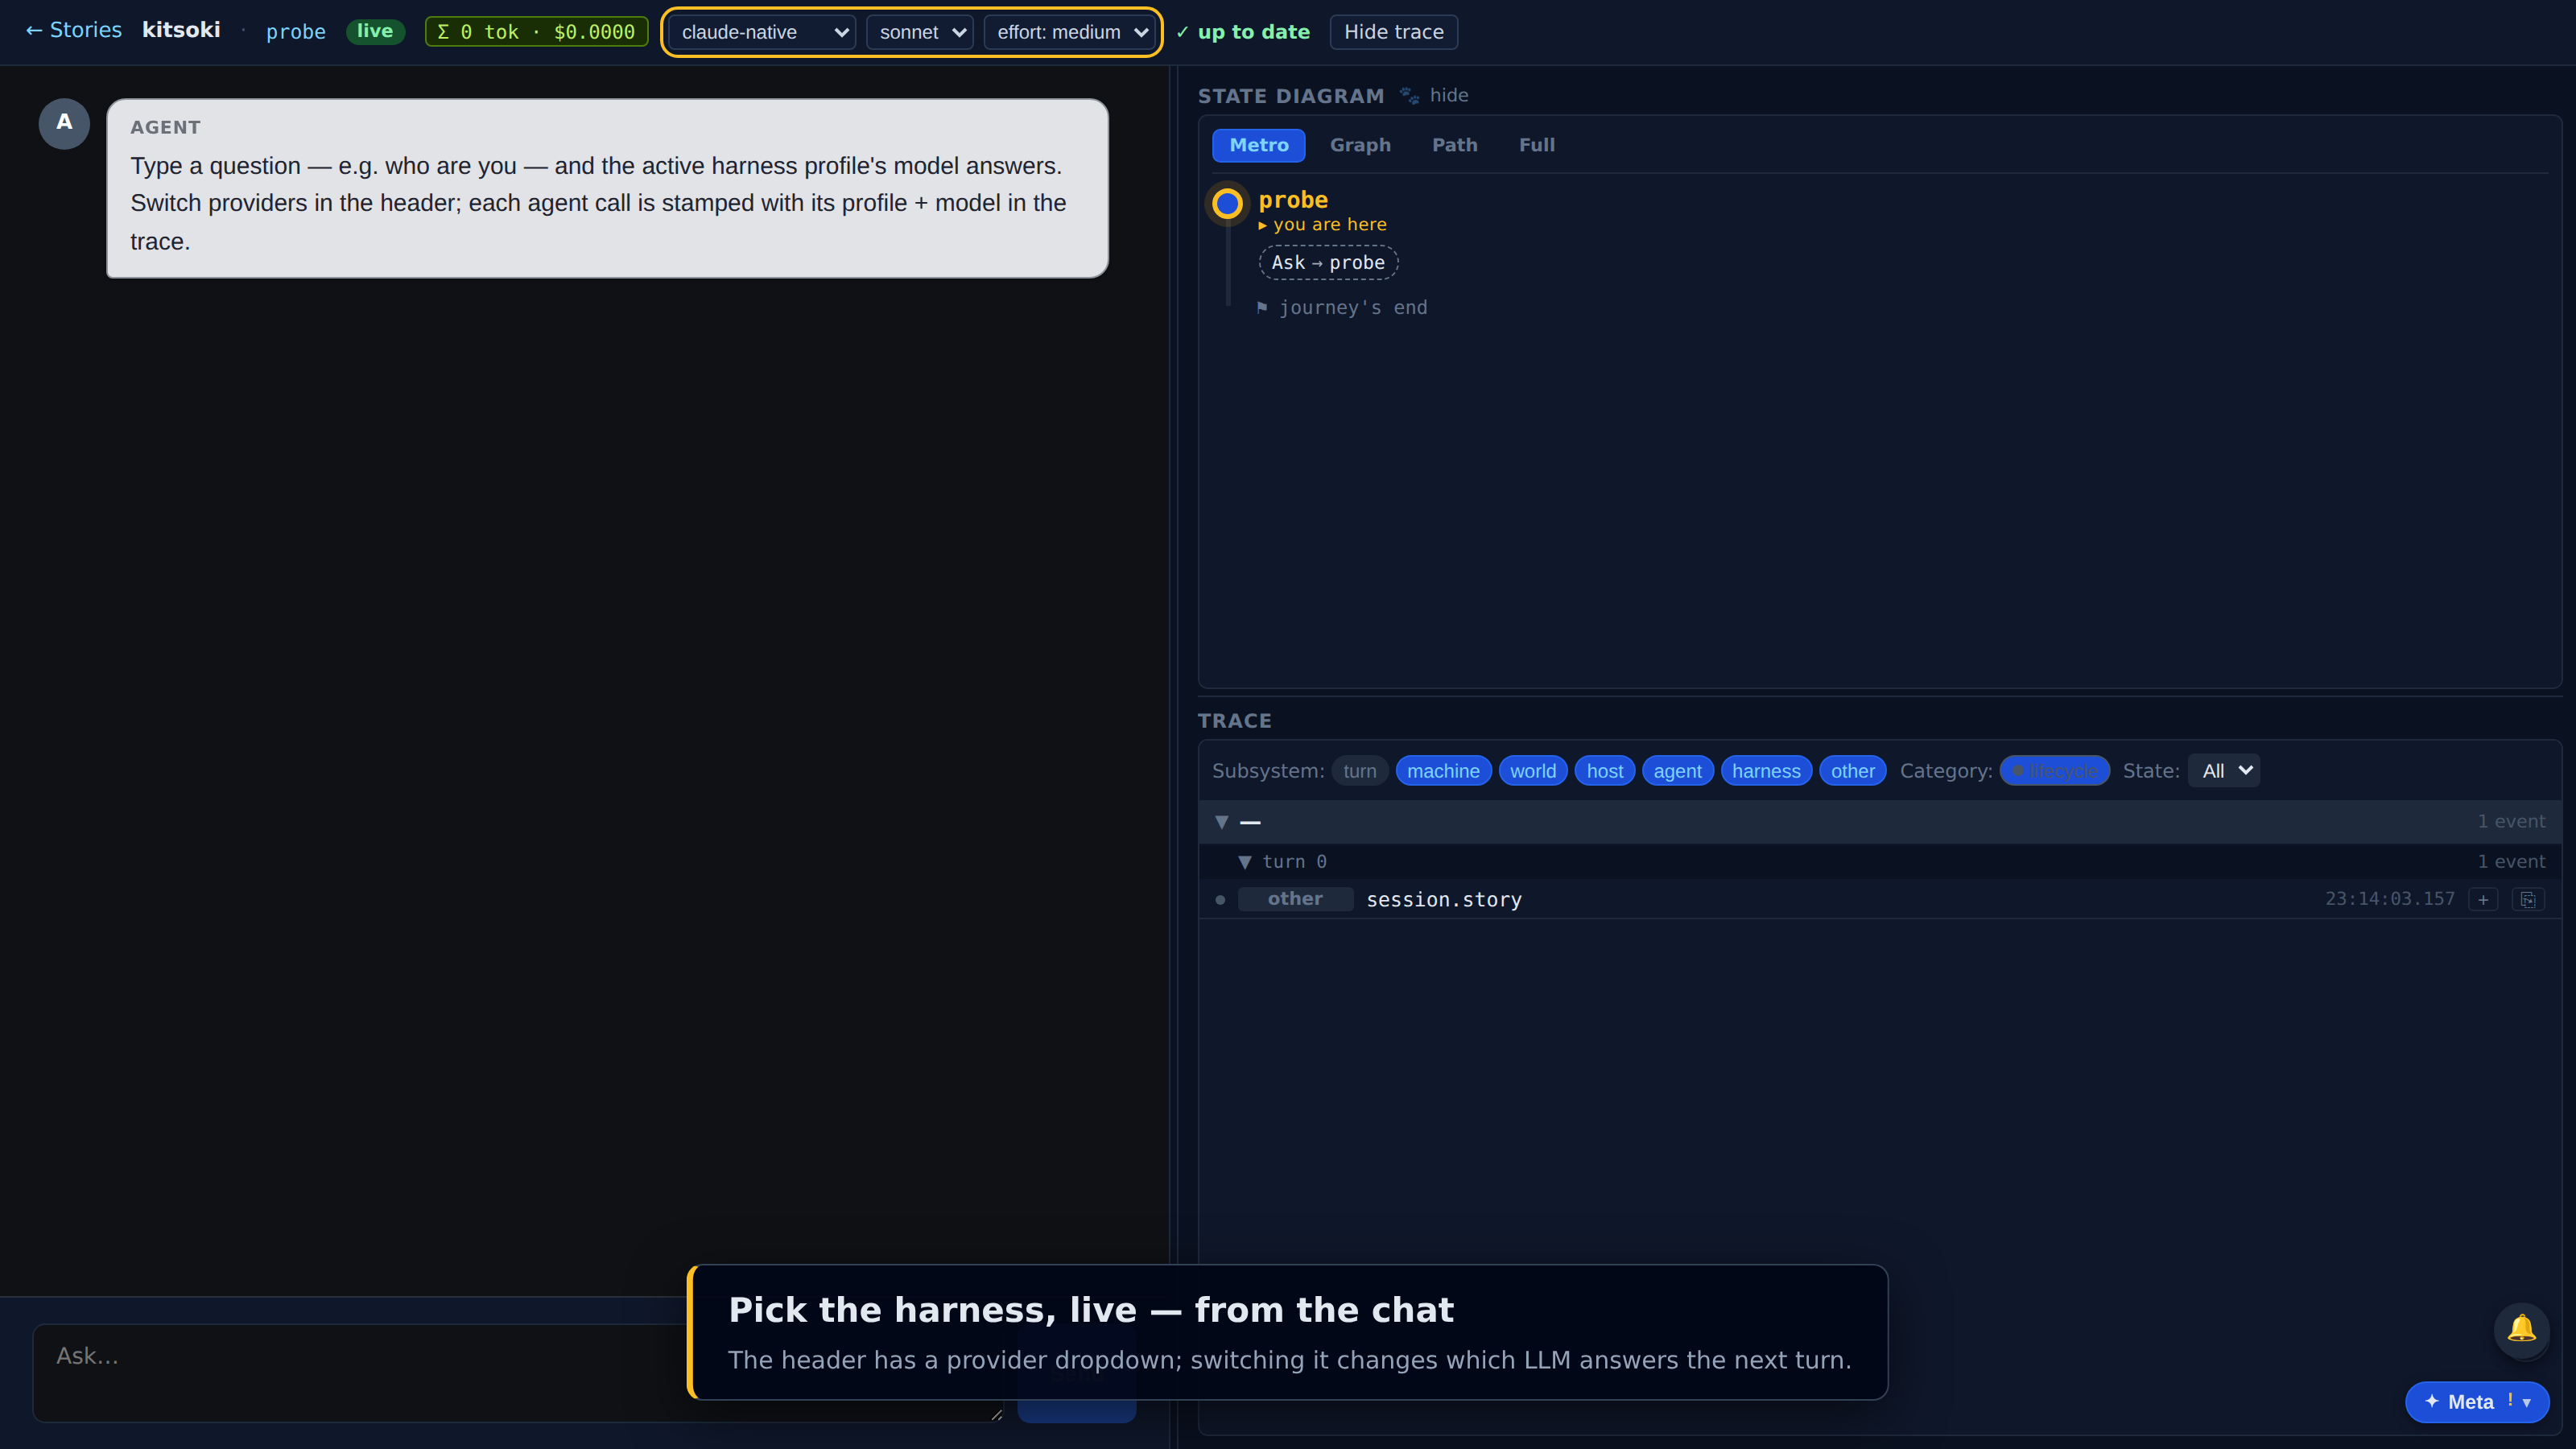2576x1449 pixels.
Task: Click the 23:14:03.157 timestamp
Action: 2389,899
